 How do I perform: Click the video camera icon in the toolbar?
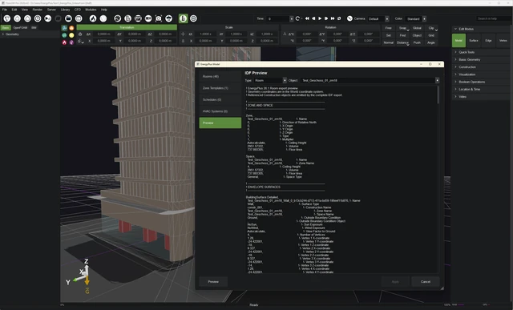pos(148,18)
